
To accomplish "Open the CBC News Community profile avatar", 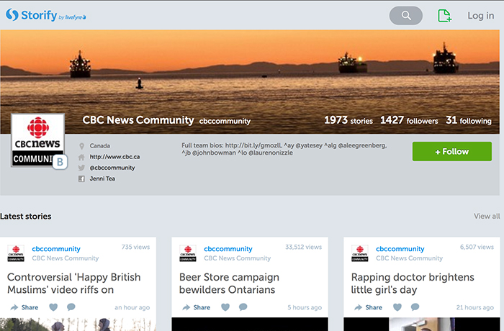I will (x=38, y=140).
